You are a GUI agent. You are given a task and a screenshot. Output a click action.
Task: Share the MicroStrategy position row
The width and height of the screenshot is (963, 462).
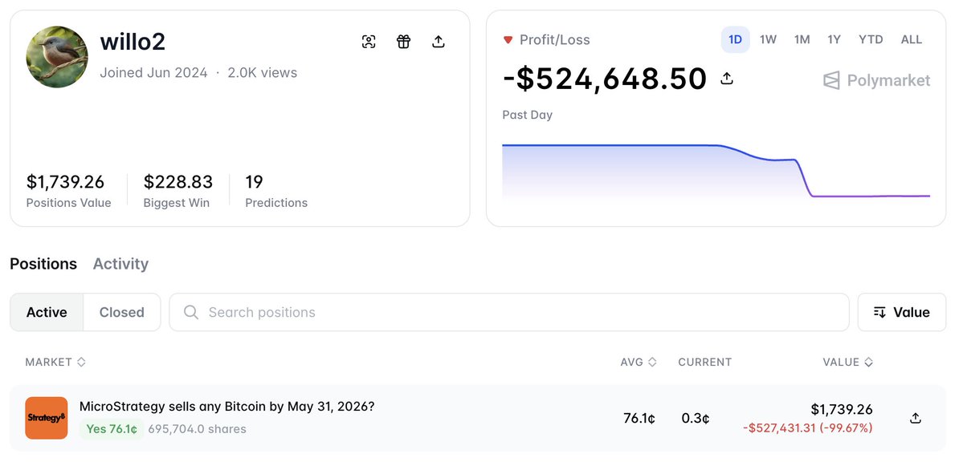[x=915, y=418]
